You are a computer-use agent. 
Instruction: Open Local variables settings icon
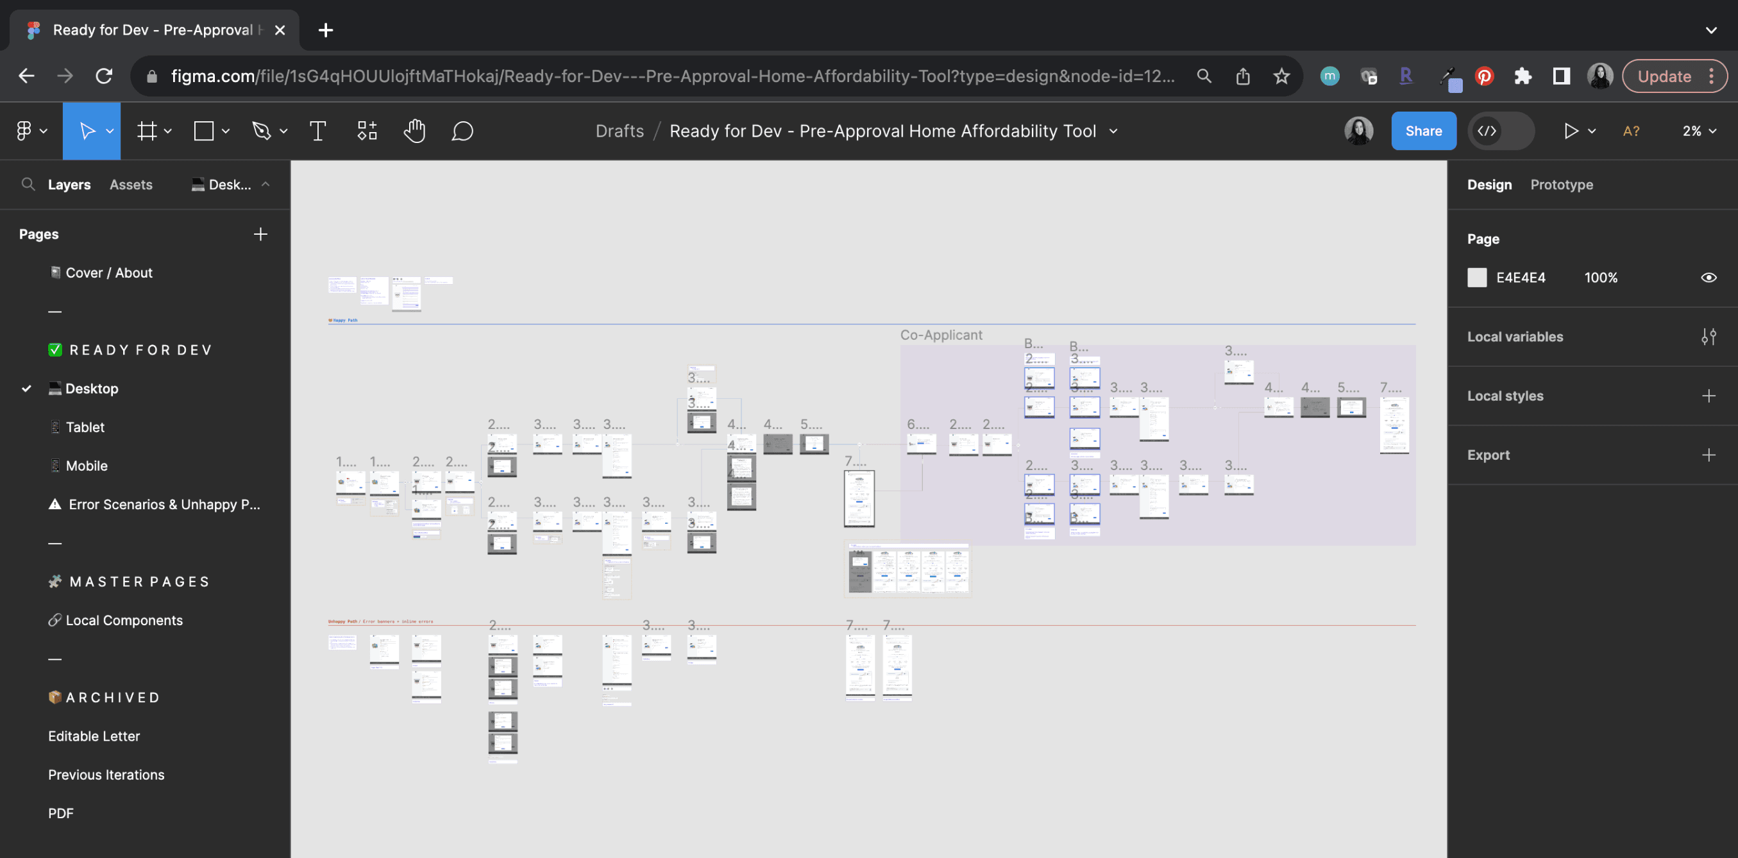pos(1708,337)
